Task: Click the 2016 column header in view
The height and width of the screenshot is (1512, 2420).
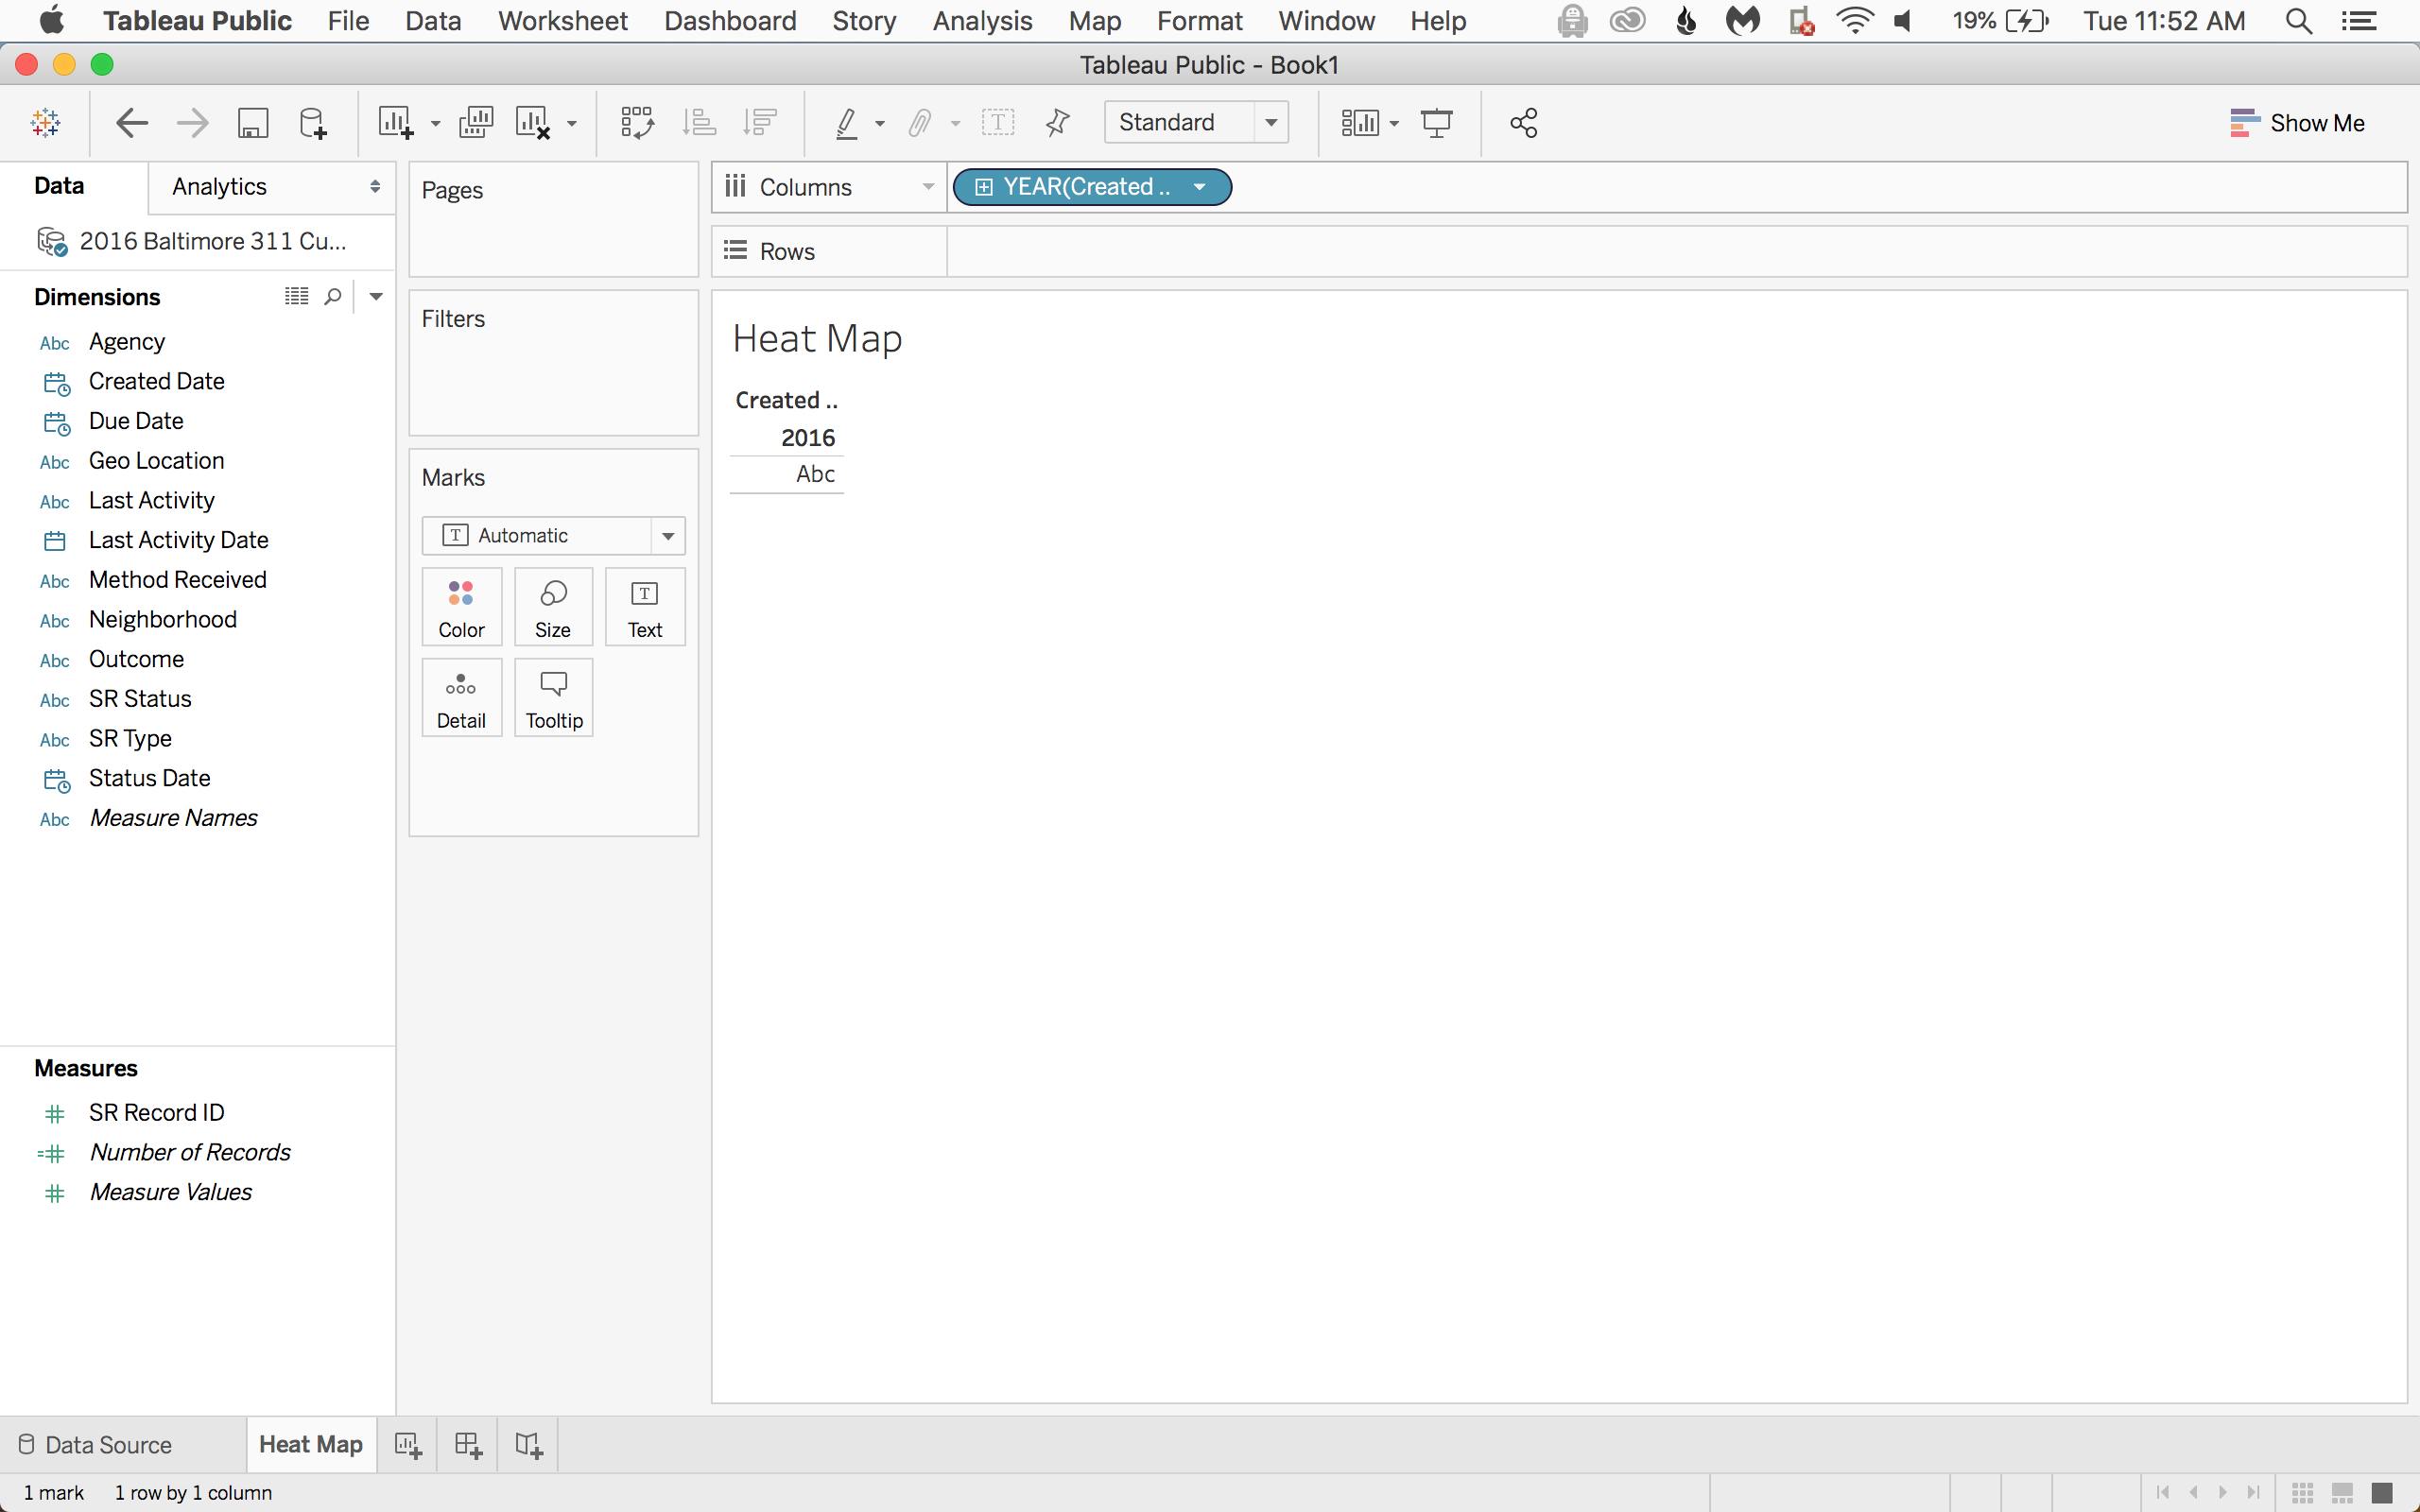Action: click(x=807, y=438)
